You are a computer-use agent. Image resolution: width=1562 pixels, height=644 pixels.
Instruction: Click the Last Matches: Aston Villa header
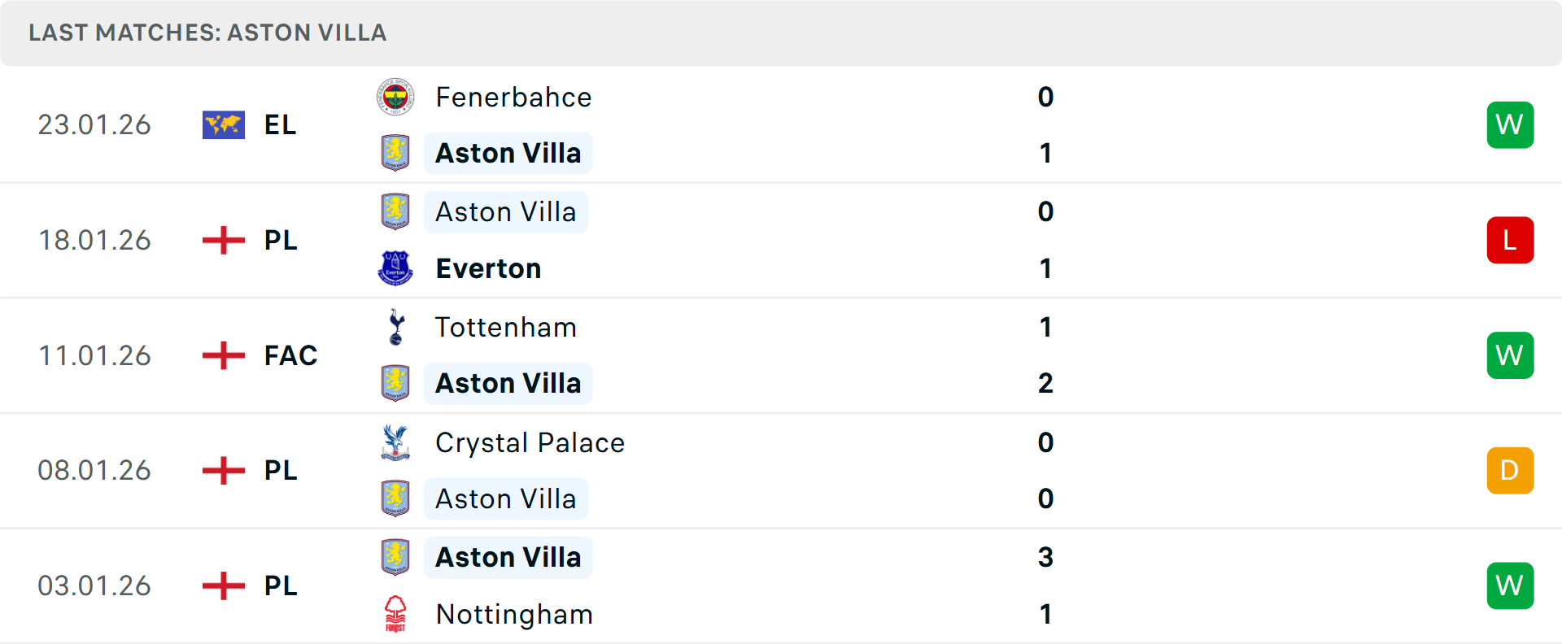point(207,33)
